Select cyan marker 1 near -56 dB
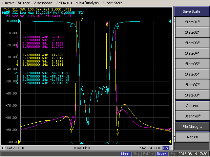Screen dimensions: 210x157 (82, 86)
